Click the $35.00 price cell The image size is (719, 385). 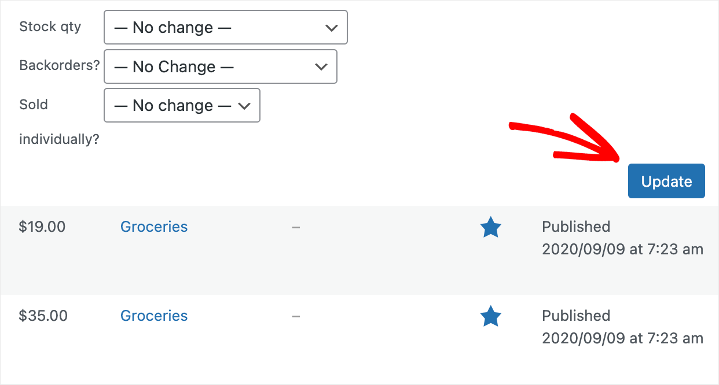pos(43,316)
